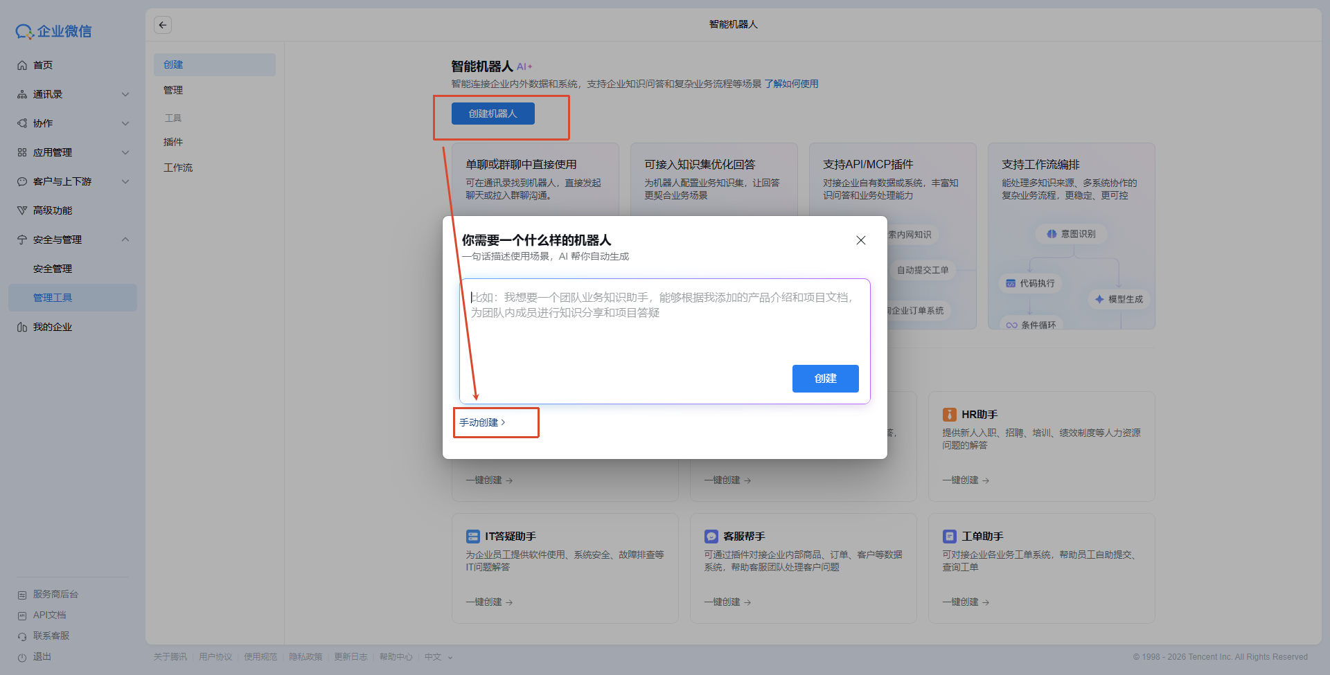Close the robot creation dialog

[860, 240]
